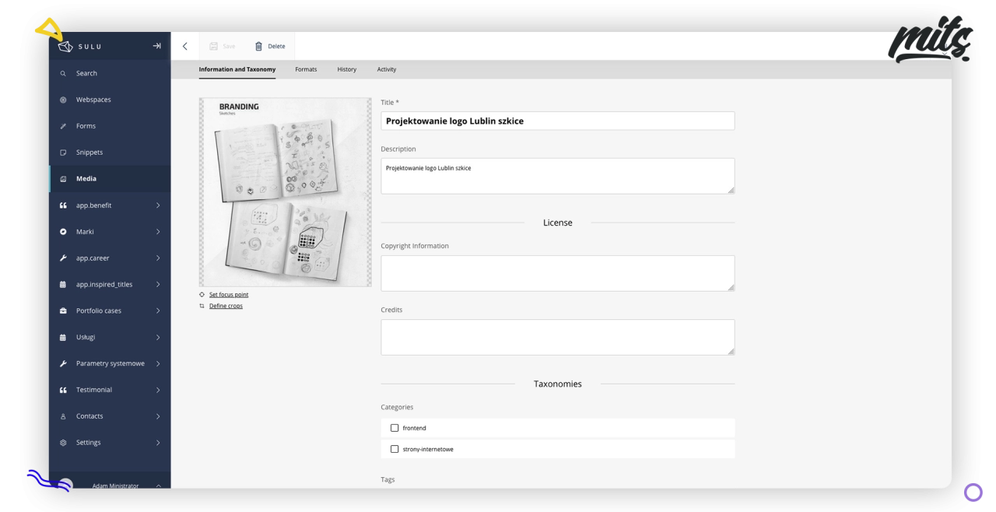Check the frontend category checkbox
Screen dimensions: 996x512
395,428
